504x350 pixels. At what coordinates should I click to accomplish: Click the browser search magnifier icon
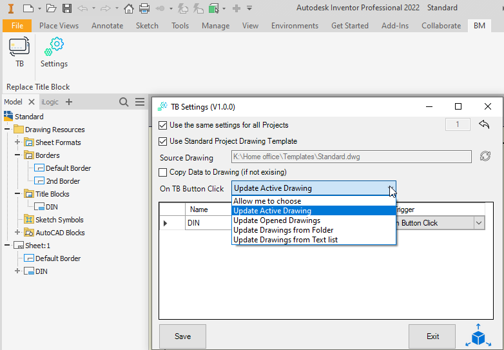(124, 102)
